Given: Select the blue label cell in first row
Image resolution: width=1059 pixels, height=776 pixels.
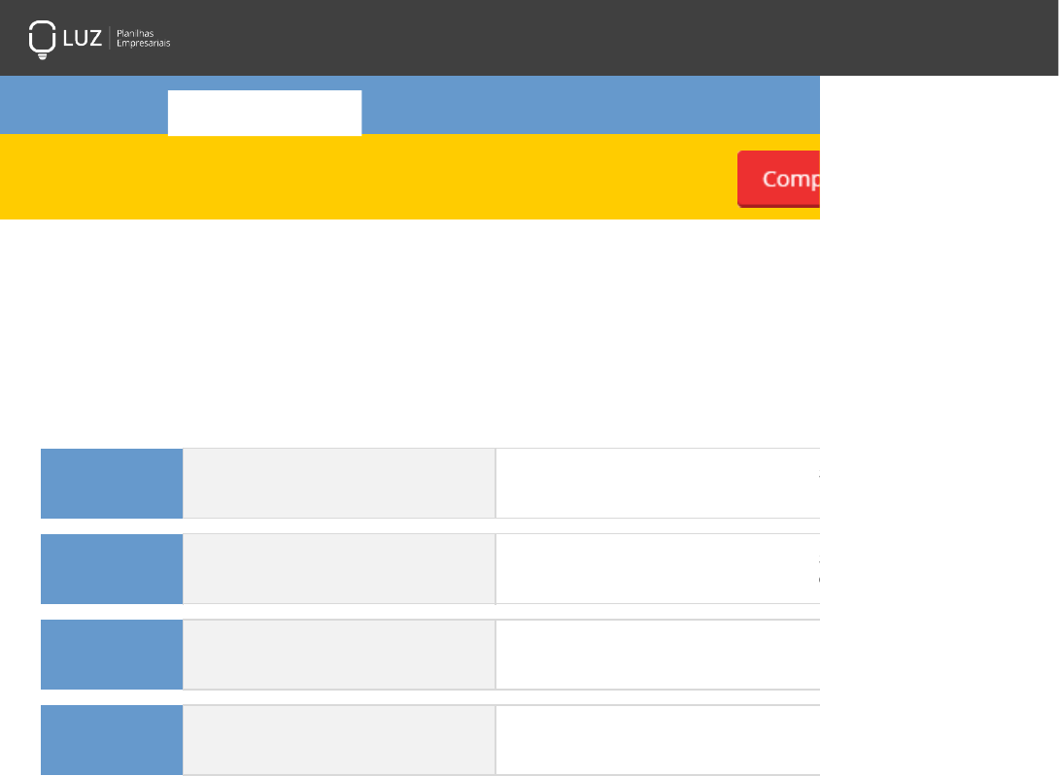Looking at the screenshot, I should coord(112,483).
